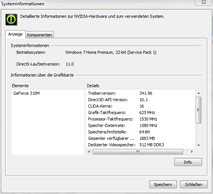Screen dimensions: 213x194
Task: Click the Direct3D-API-Version label
Action: [x=108, y=100]
